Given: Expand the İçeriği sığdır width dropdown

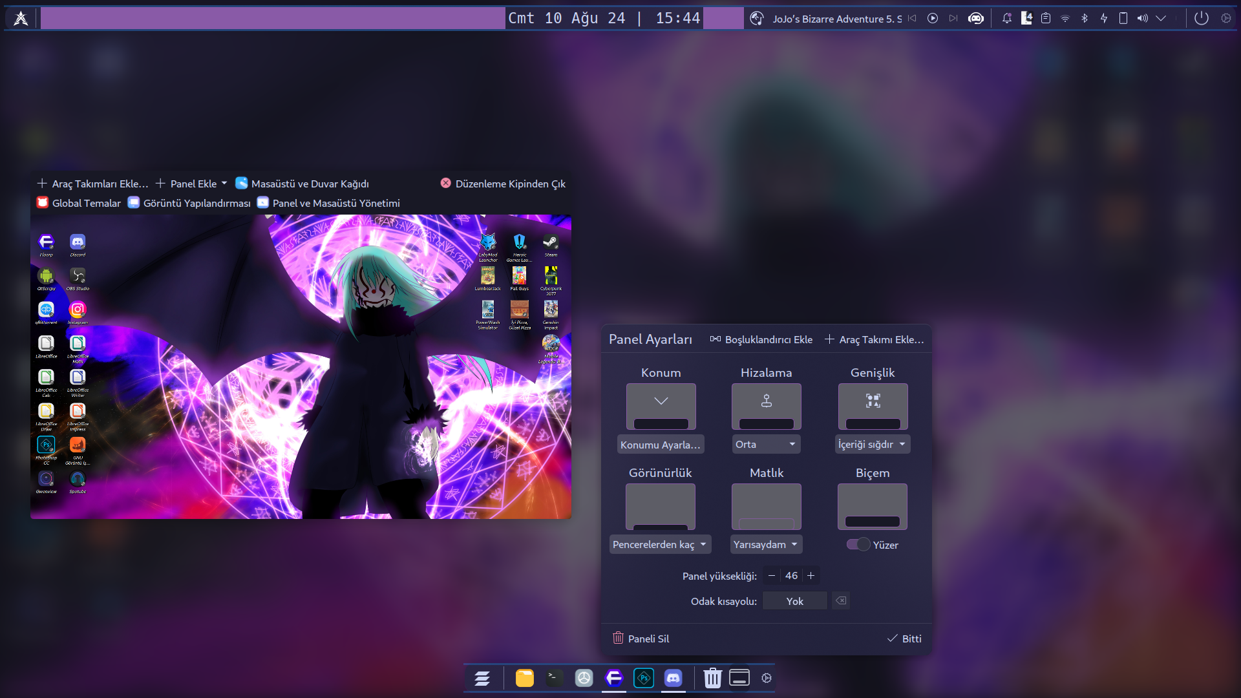Looking at the screenshot, I should click(x=872, y=445).
